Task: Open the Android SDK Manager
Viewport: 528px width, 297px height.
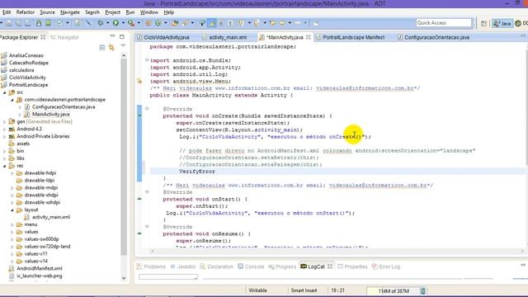Action: (39, 23)
